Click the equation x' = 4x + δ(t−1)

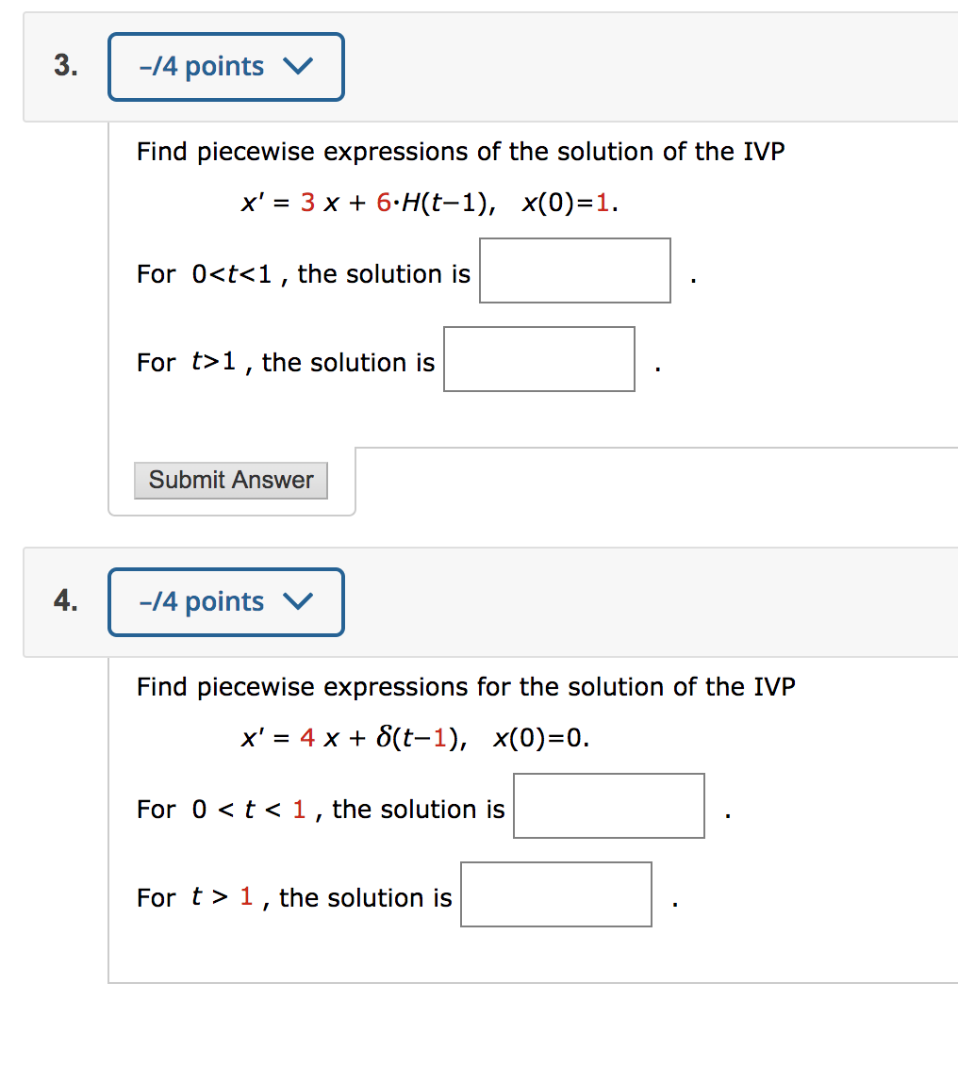pos(354,737)
